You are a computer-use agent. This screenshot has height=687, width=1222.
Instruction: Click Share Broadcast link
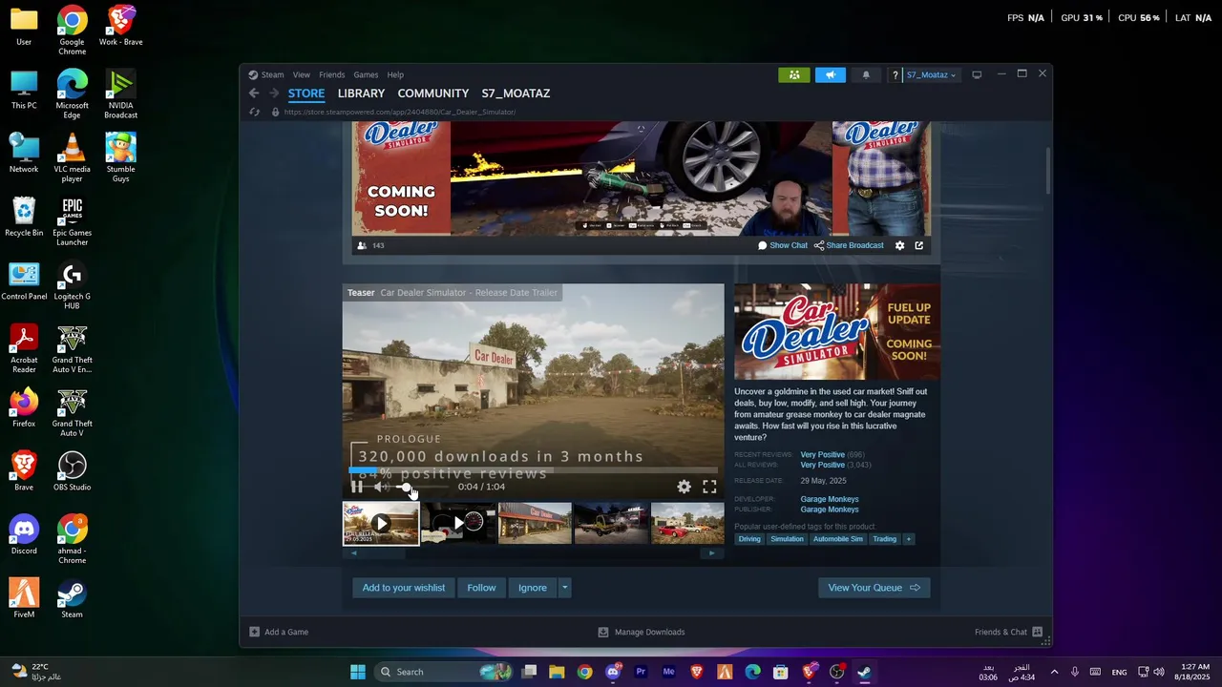849,245
